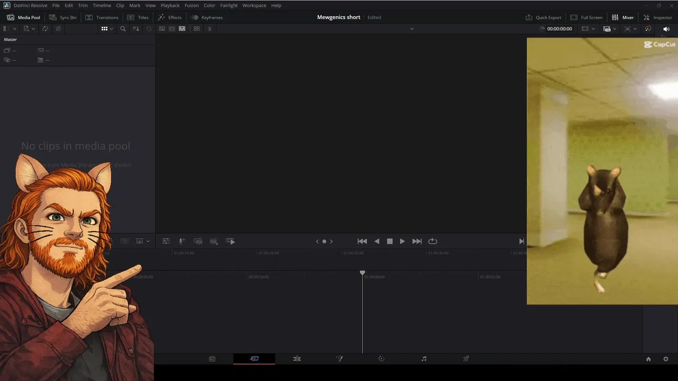
Task: Toggle the Mixer panel
Action: (622, 17)
